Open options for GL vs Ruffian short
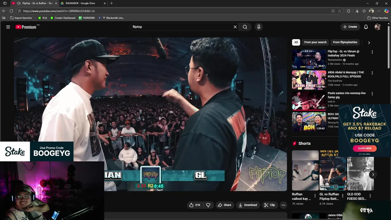Viewport: 391px width, 220px height. coord(342,196)
